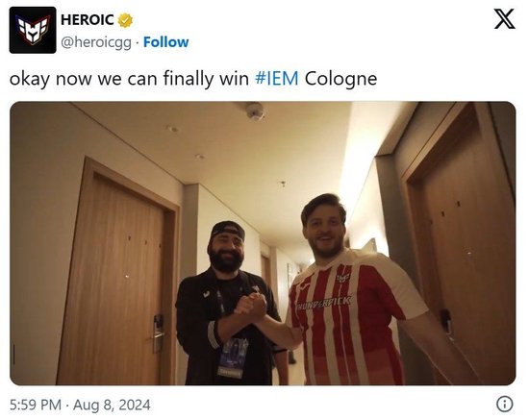Click the blue lanyard badge
The height and width of the screenshot is (419, 529).
(x=232, y=358)
